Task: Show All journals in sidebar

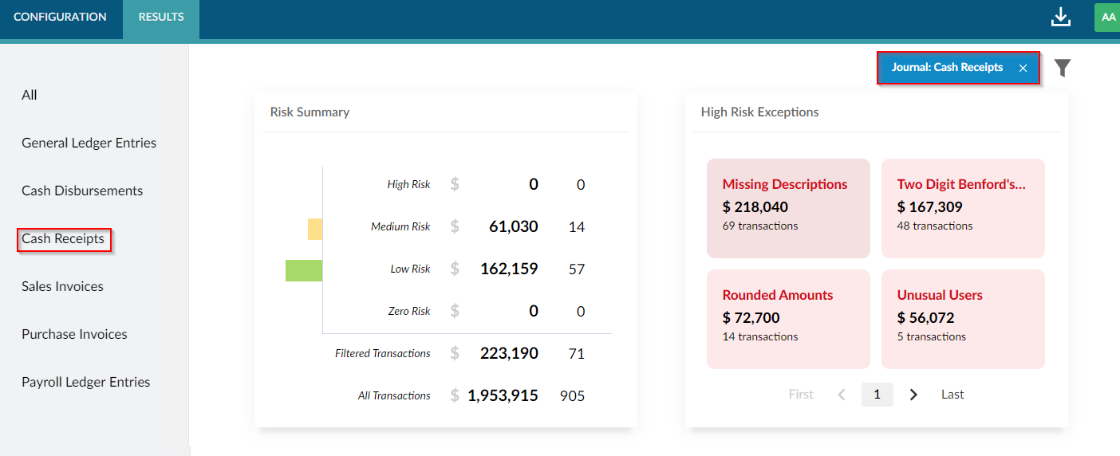Action: pyautogui.click(x=30, y=95)
